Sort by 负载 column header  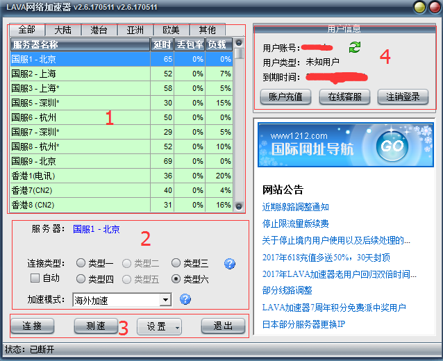point(219,44)
